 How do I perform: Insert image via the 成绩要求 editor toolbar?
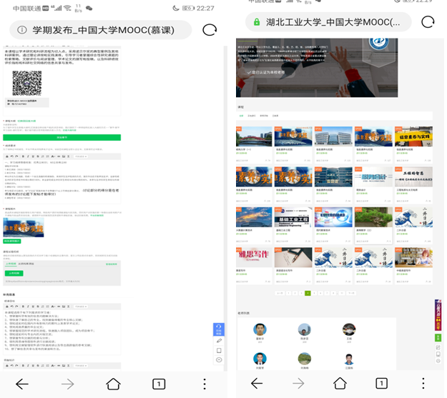(64, 156)
